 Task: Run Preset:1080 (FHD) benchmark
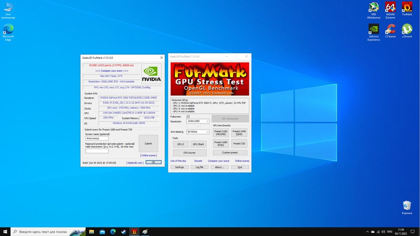point(221,144)
